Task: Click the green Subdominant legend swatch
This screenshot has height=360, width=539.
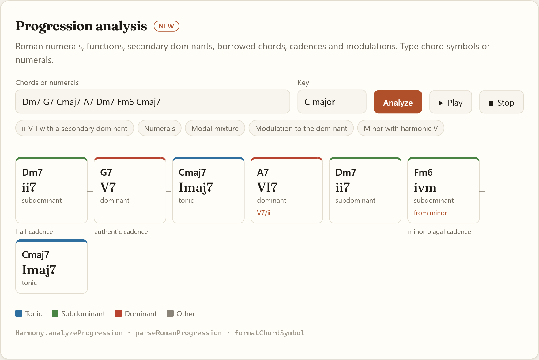Action: click(55, 313)
